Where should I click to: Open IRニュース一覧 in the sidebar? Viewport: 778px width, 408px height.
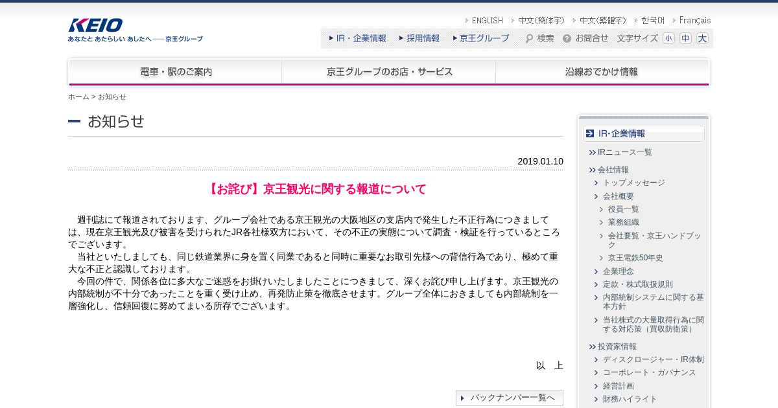(x=625, y=152)
